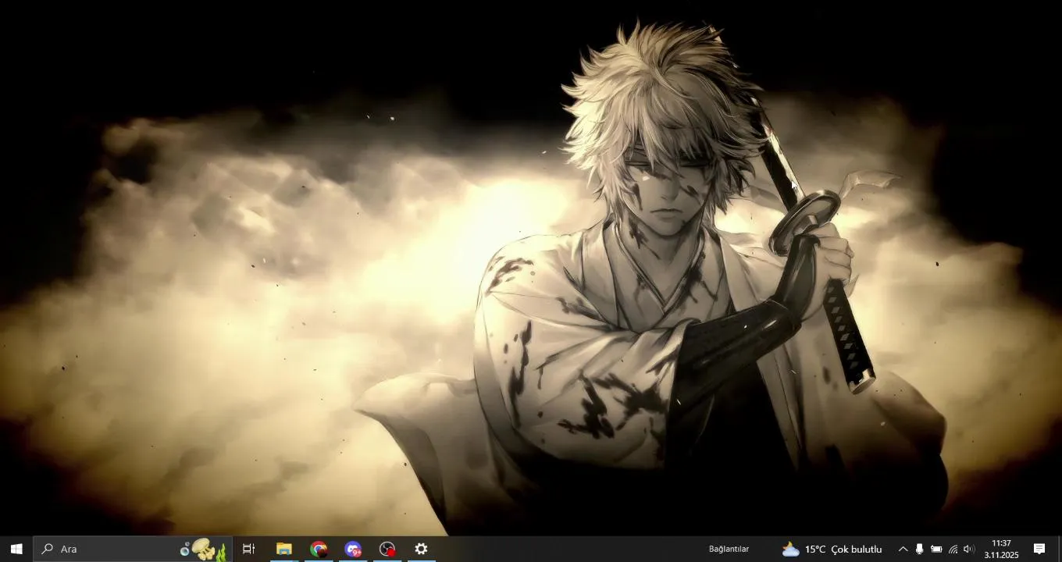Open the 15°C Çok bulutlu weather widget
This screenshot has width=1062, height=562.
point(832,549)
